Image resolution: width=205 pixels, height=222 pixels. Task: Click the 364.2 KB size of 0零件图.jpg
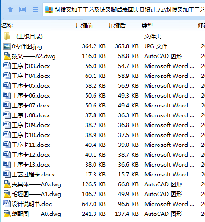click(94, 46)
